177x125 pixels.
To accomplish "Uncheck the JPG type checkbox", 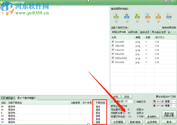I will [x=117, y=21].
